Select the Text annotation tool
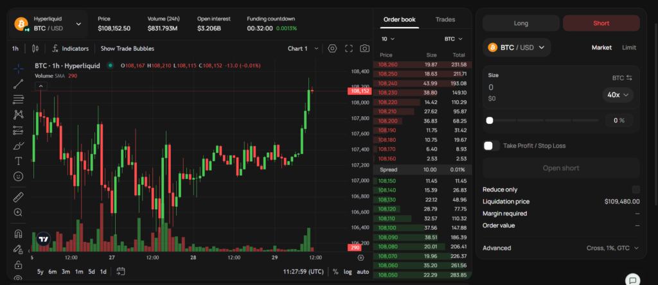Viewport: 658px width, 285px height. pos(18,161)
